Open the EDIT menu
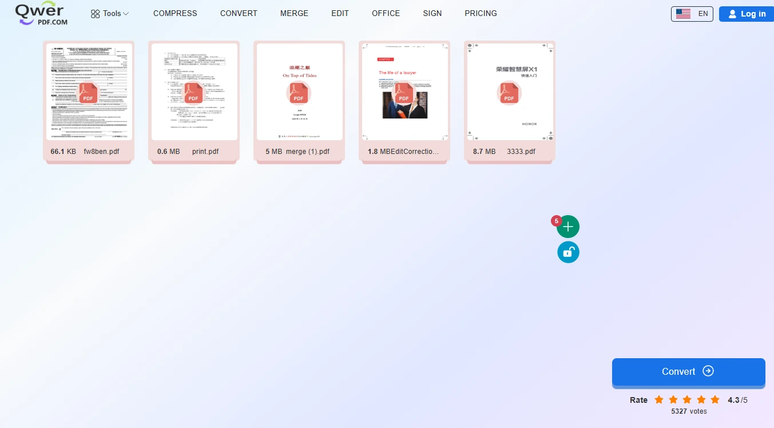This screenshot has height=428, width=774. [x=340, y=13]
